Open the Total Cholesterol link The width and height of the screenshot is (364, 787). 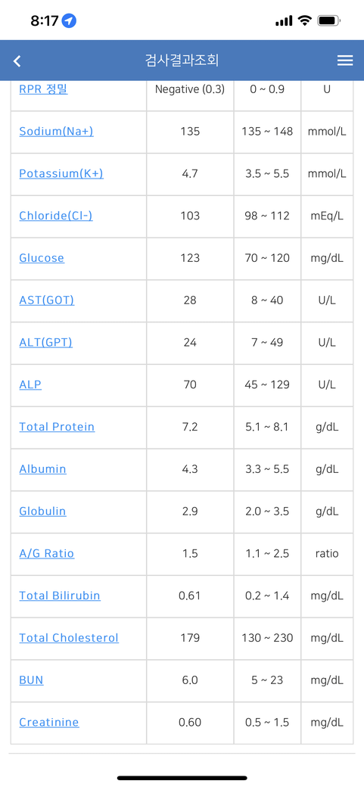[x=69, y=637]
